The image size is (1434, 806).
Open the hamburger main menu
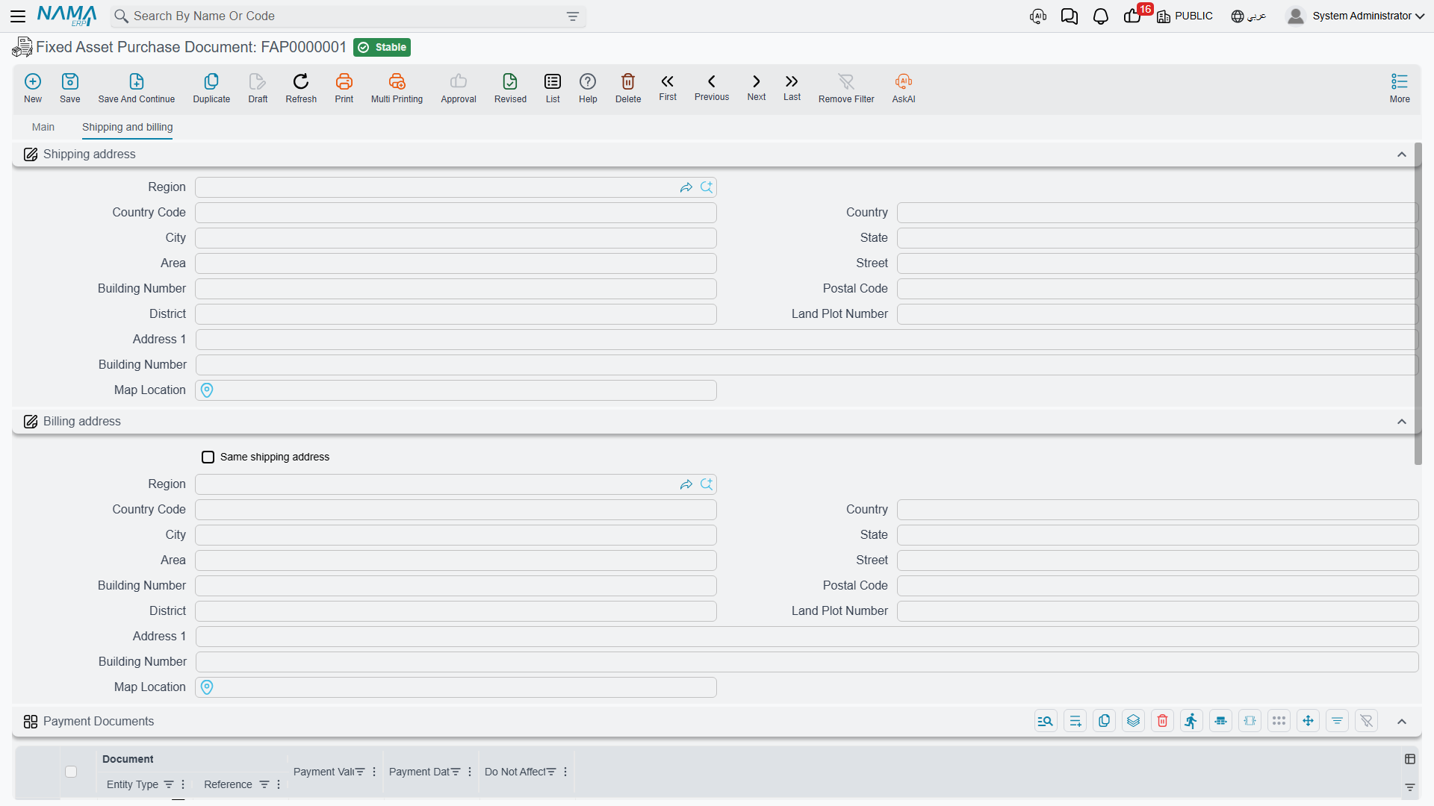click(18, 16)
